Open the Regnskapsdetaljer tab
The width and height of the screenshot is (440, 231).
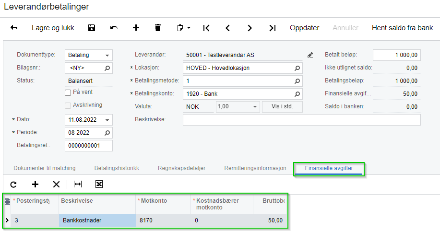[x=181, y=168]
